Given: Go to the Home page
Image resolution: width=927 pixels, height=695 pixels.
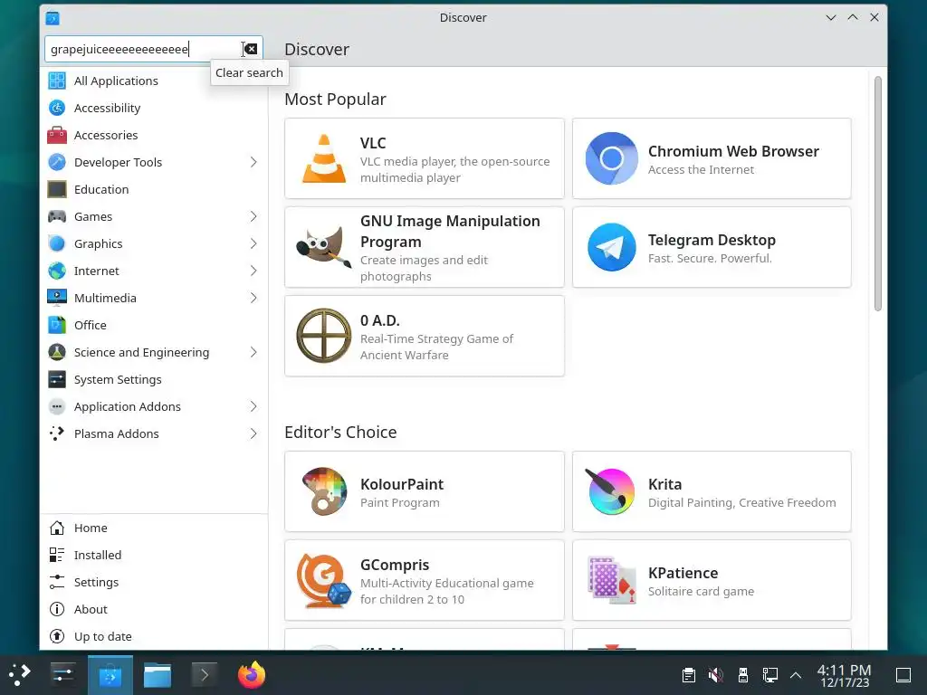Looking at the screenshot, I should 154,528.
